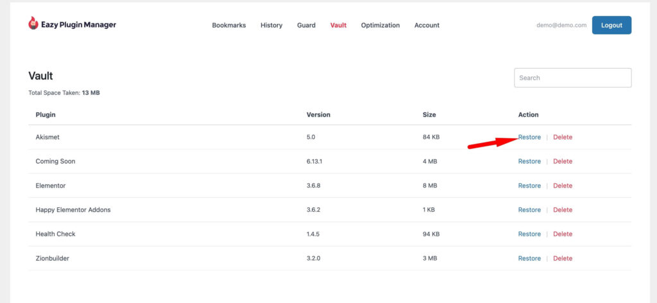Select the Health Check plugin name

coord(55,234)
